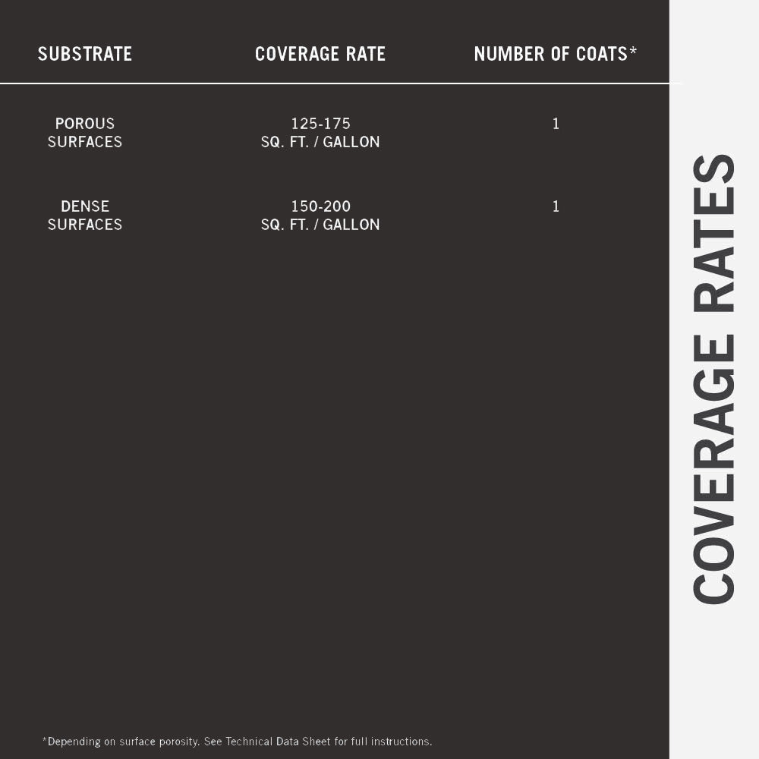The height and width of the screenshot is (759, 759).
Task: Click the asterisk starting the footnote
Action: click(x=45, y=739)
